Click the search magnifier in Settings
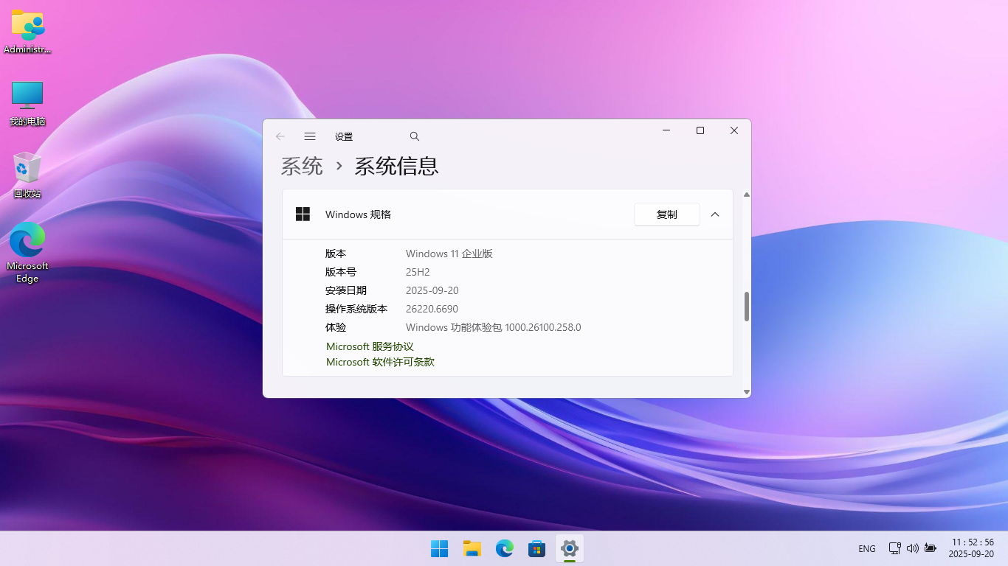1008x566 pixels. (x=415, y=136)
